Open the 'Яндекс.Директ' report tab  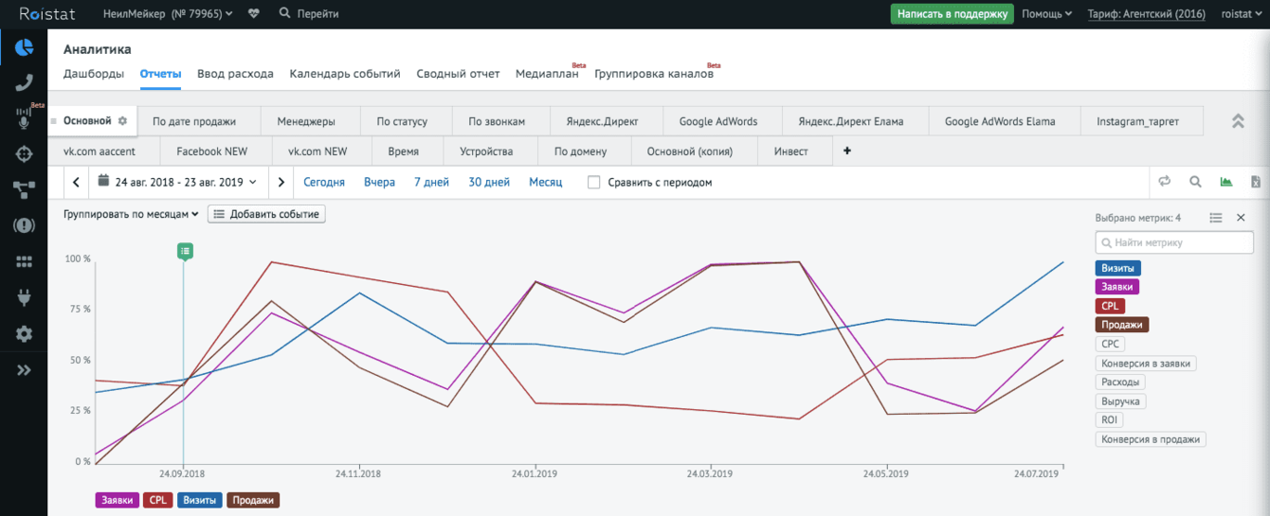coord(602,121)
